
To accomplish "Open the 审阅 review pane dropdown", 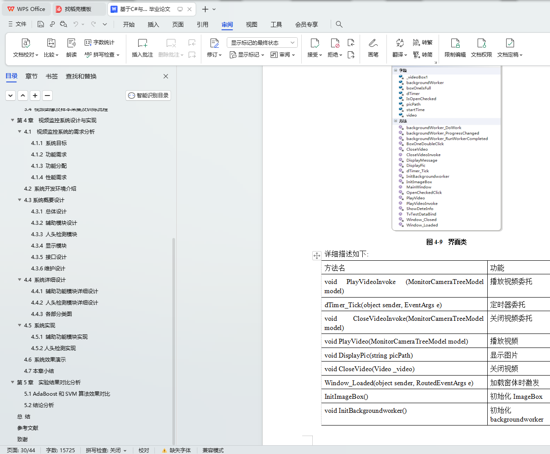I will pos(283,55).
